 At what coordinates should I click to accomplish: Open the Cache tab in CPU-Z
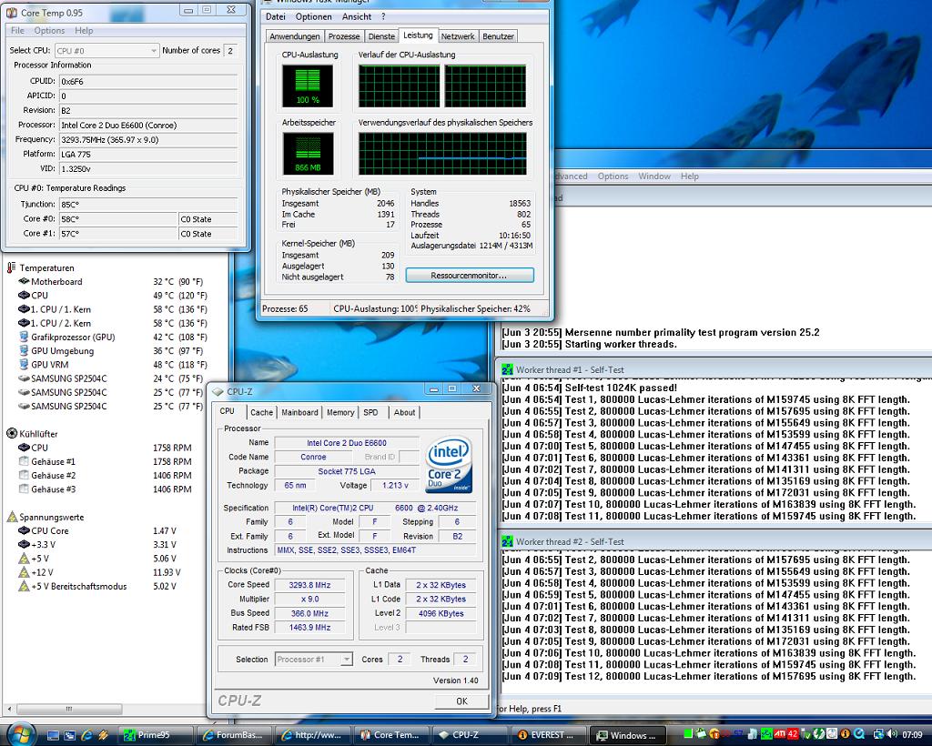pos(261,412)
